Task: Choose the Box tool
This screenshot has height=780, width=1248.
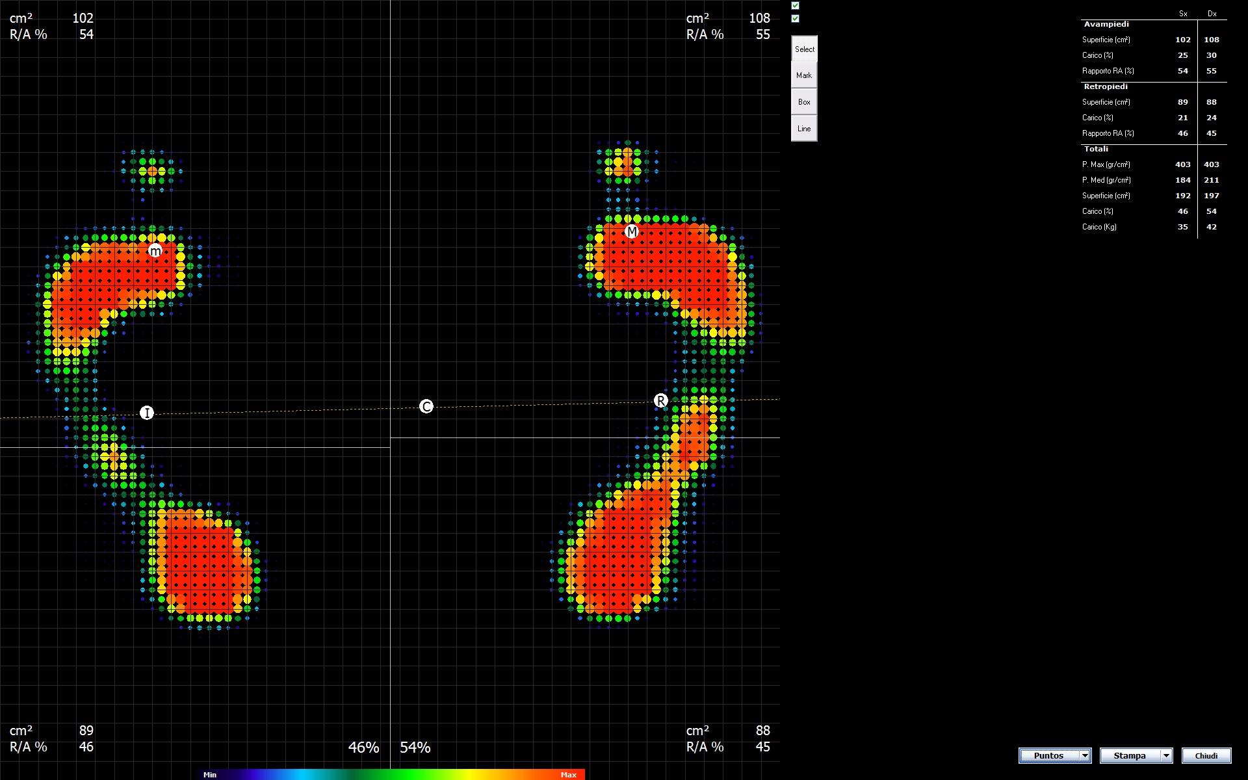Action: coord(804,102)
